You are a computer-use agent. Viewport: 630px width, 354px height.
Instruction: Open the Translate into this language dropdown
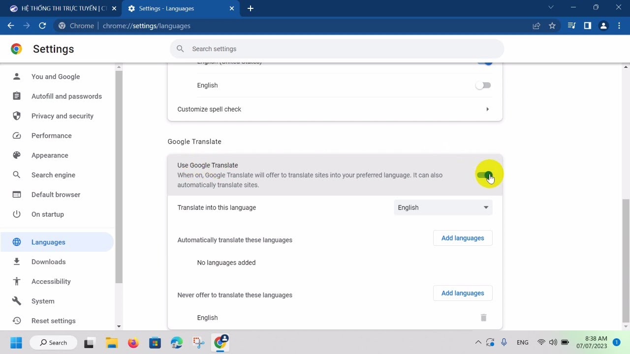point(443,207)
